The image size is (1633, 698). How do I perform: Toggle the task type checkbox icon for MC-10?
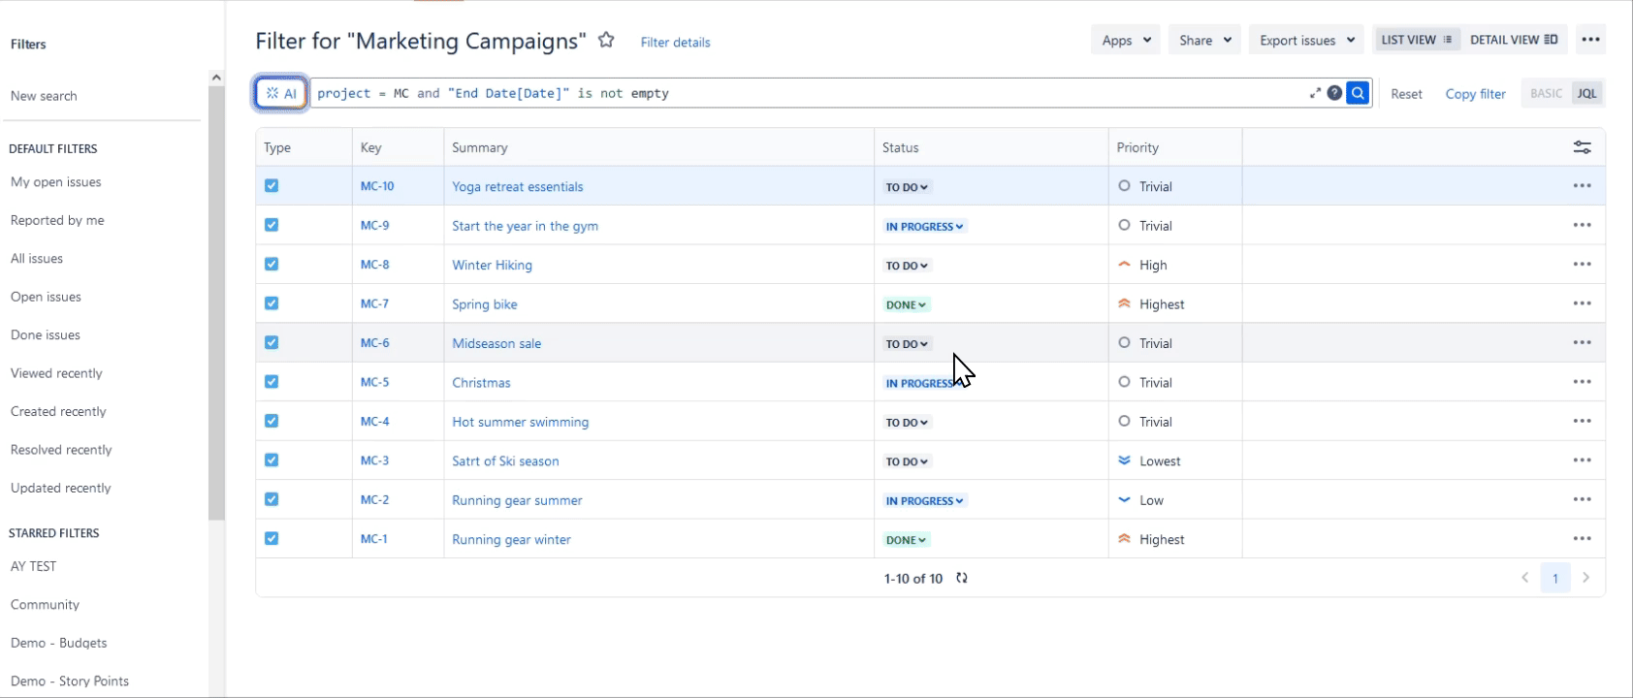click(x=272, y=185)
